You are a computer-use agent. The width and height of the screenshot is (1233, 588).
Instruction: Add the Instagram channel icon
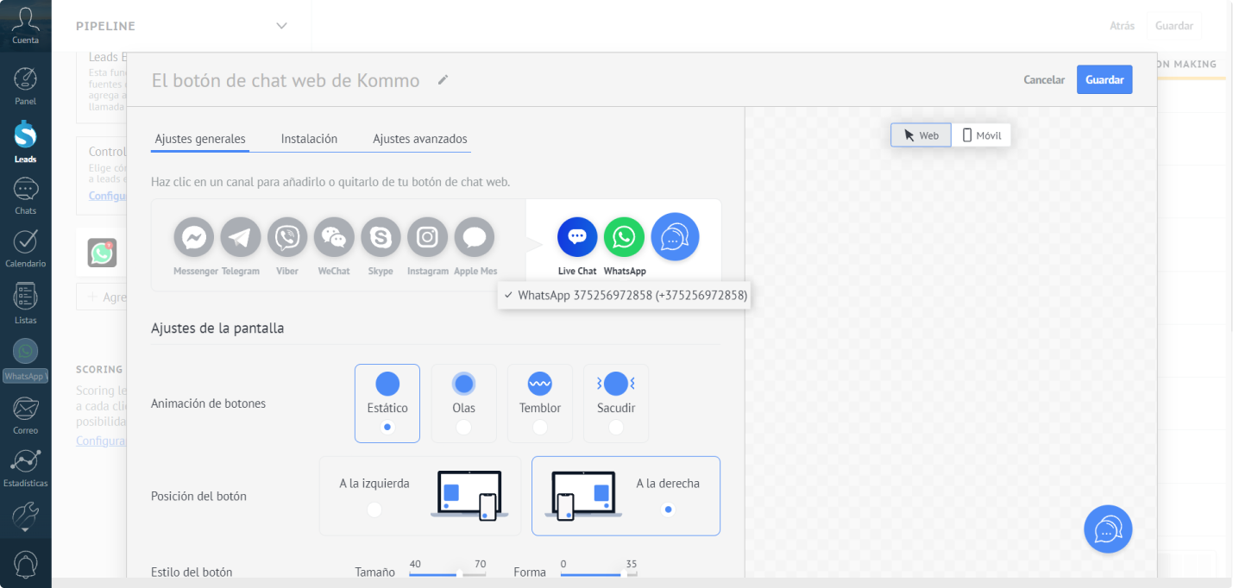[x=427, y=237]
